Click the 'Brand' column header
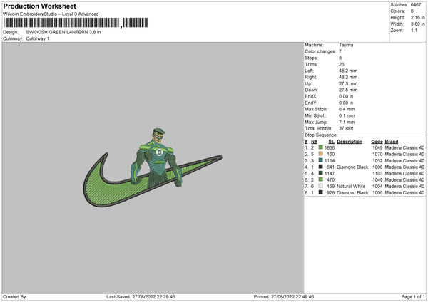Screen dimensions: 428x302 (392, 142)
